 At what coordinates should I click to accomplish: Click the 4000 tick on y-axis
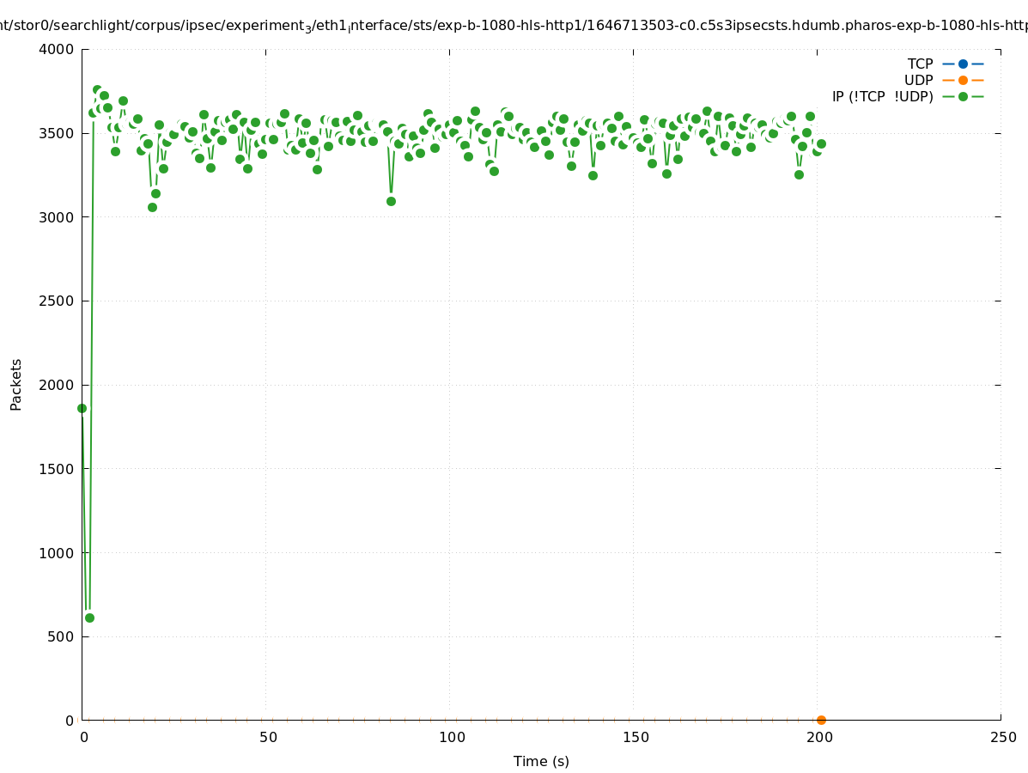[x=57, y=49]
